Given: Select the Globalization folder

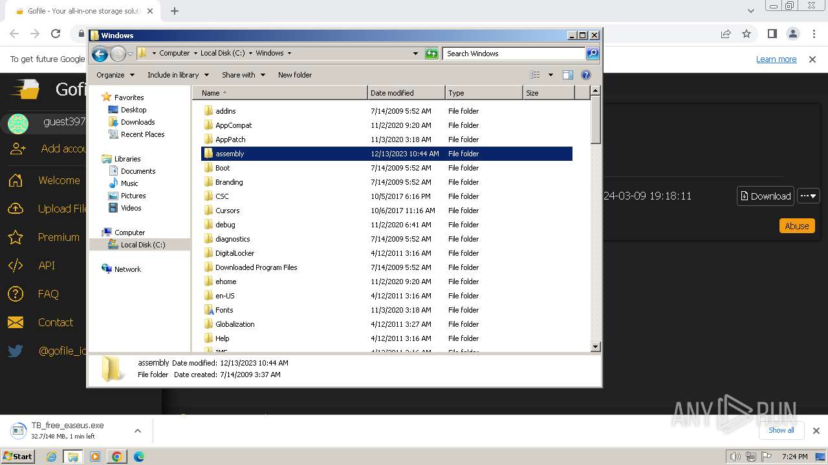Looking at the screenshot, I should (x=235, y=324).
